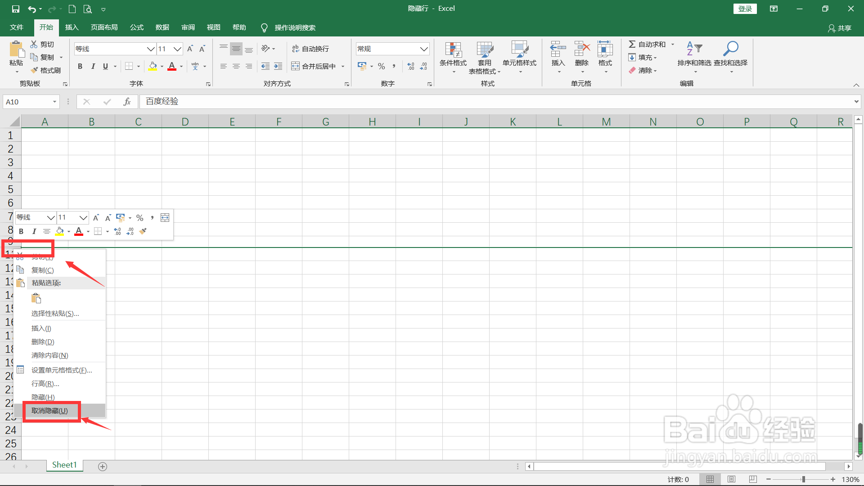Switch to Page Layout view in status bar
The width and height of the screenshot is (864, 486).
(x=731, y=479)
